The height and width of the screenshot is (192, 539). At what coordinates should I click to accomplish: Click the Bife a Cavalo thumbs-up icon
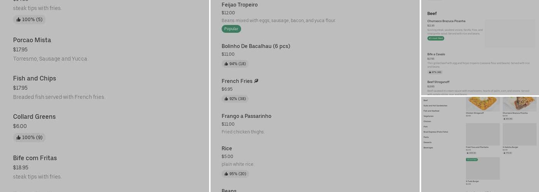[x=430, y=72]
